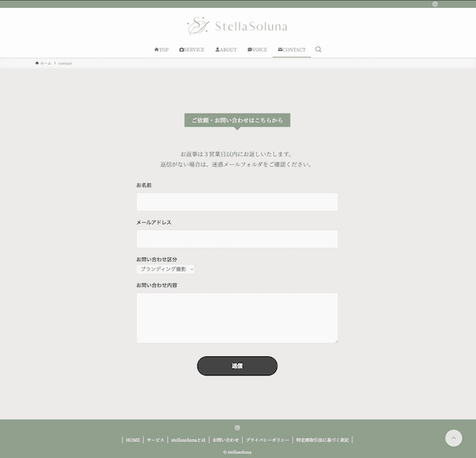Click the お名前 input field
This screenshot has width=476, height=458.
coord(237,202)
